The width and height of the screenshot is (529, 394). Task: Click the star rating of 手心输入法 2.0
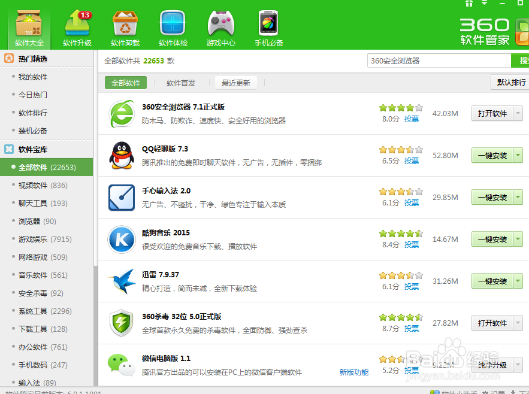401,192
